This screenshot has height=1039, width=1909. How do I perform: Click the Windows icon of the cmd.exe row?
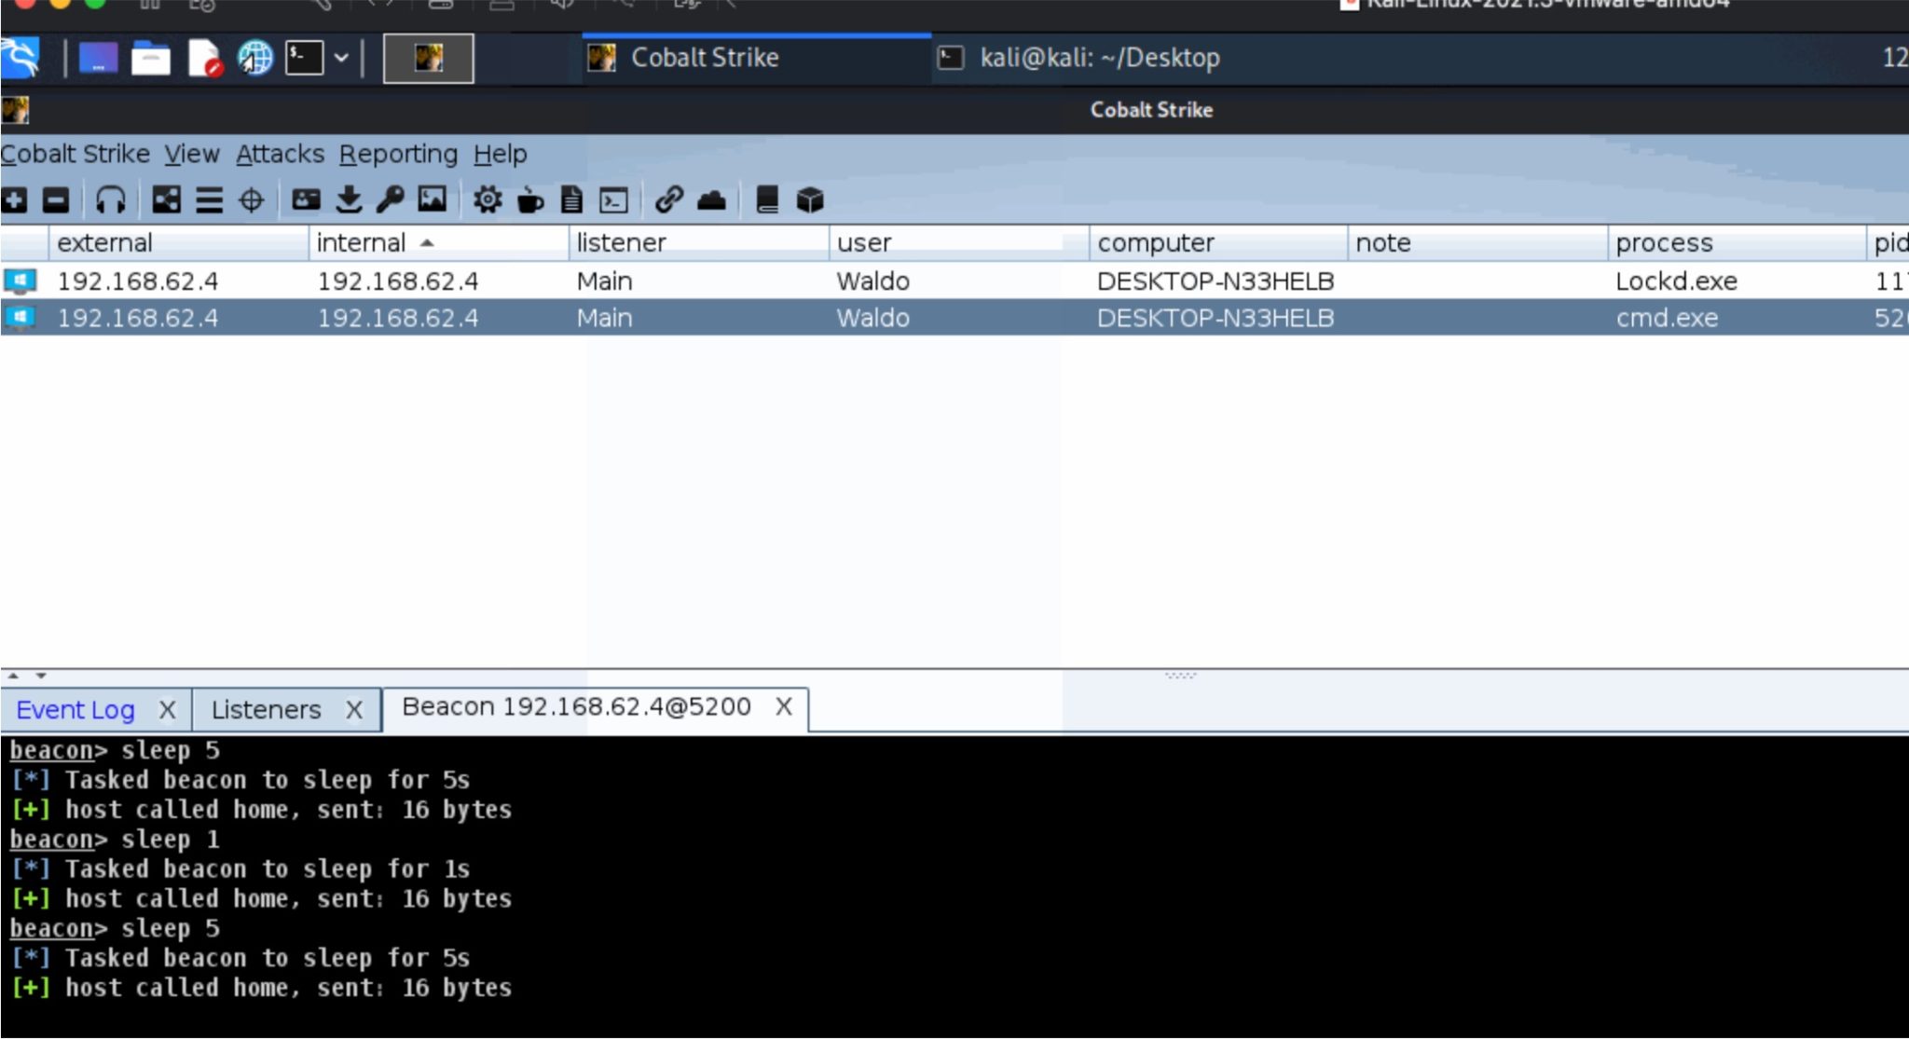tap(20, 318)
